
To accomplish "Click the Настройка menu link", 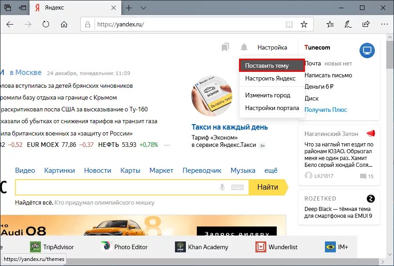I will tap(272, 48).
